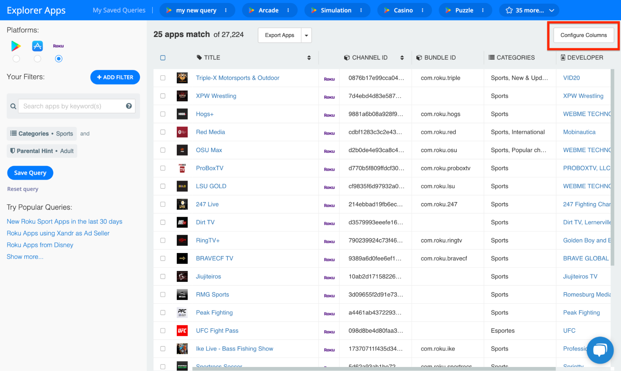Expand the 35 more saved queries dropdown
621x371 pixels.
pyautogui.click(x=552, y=10)
